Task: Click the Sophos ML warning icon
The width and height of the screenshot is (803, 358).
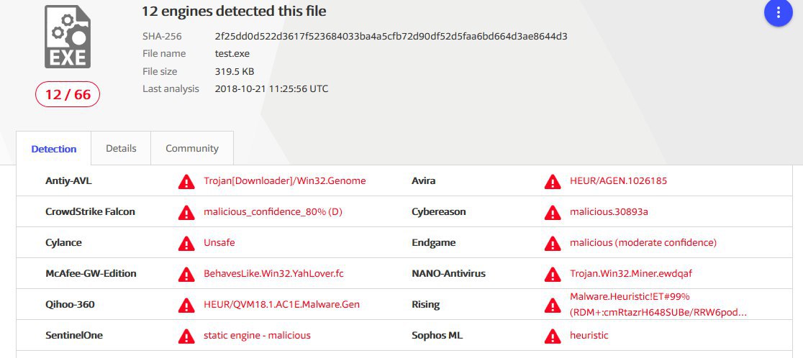Action: (x=553, y=336)
